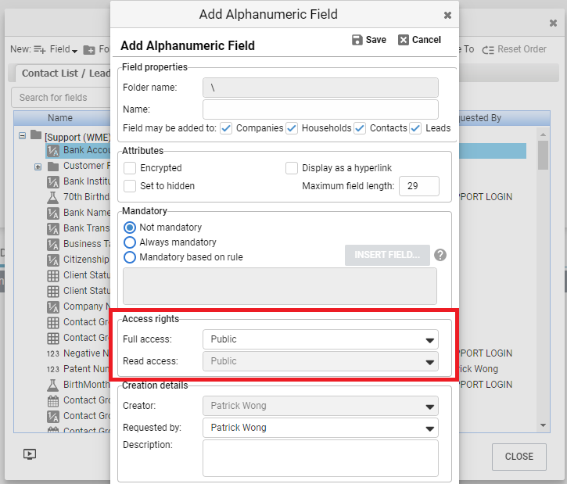Click the first Client Status table icon
The height and width of the screenshot is (484, 567).
(x=53, y=276)
